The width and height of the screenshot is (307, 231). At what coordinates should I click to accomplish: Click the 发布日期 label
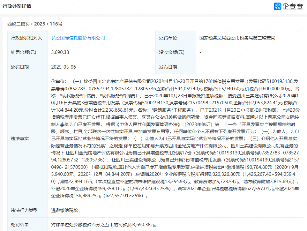pos(168,67)
